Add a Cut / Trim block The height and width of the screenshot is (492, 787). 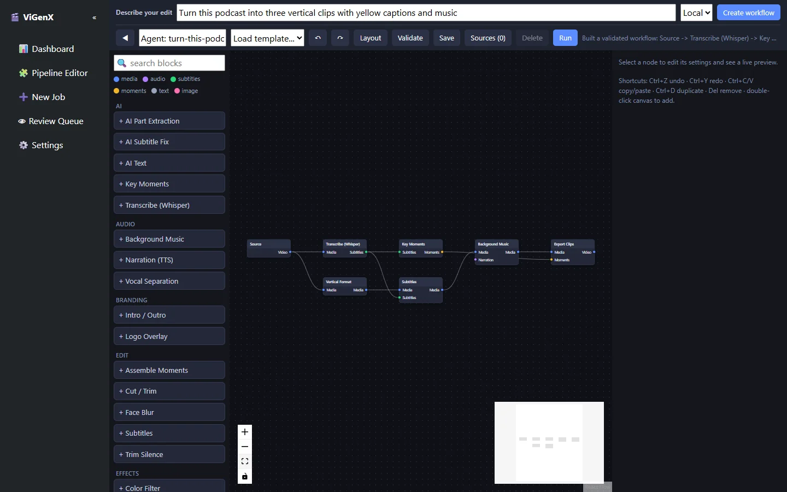coord(169,391)
